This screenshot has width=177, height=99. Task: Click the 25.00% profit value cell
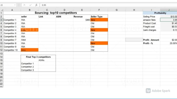coord(169,43)
